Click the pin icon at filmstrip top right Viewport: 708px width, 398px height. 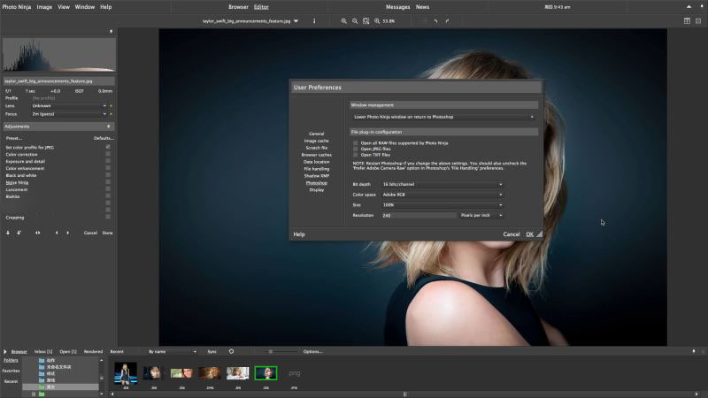point(694,351)
